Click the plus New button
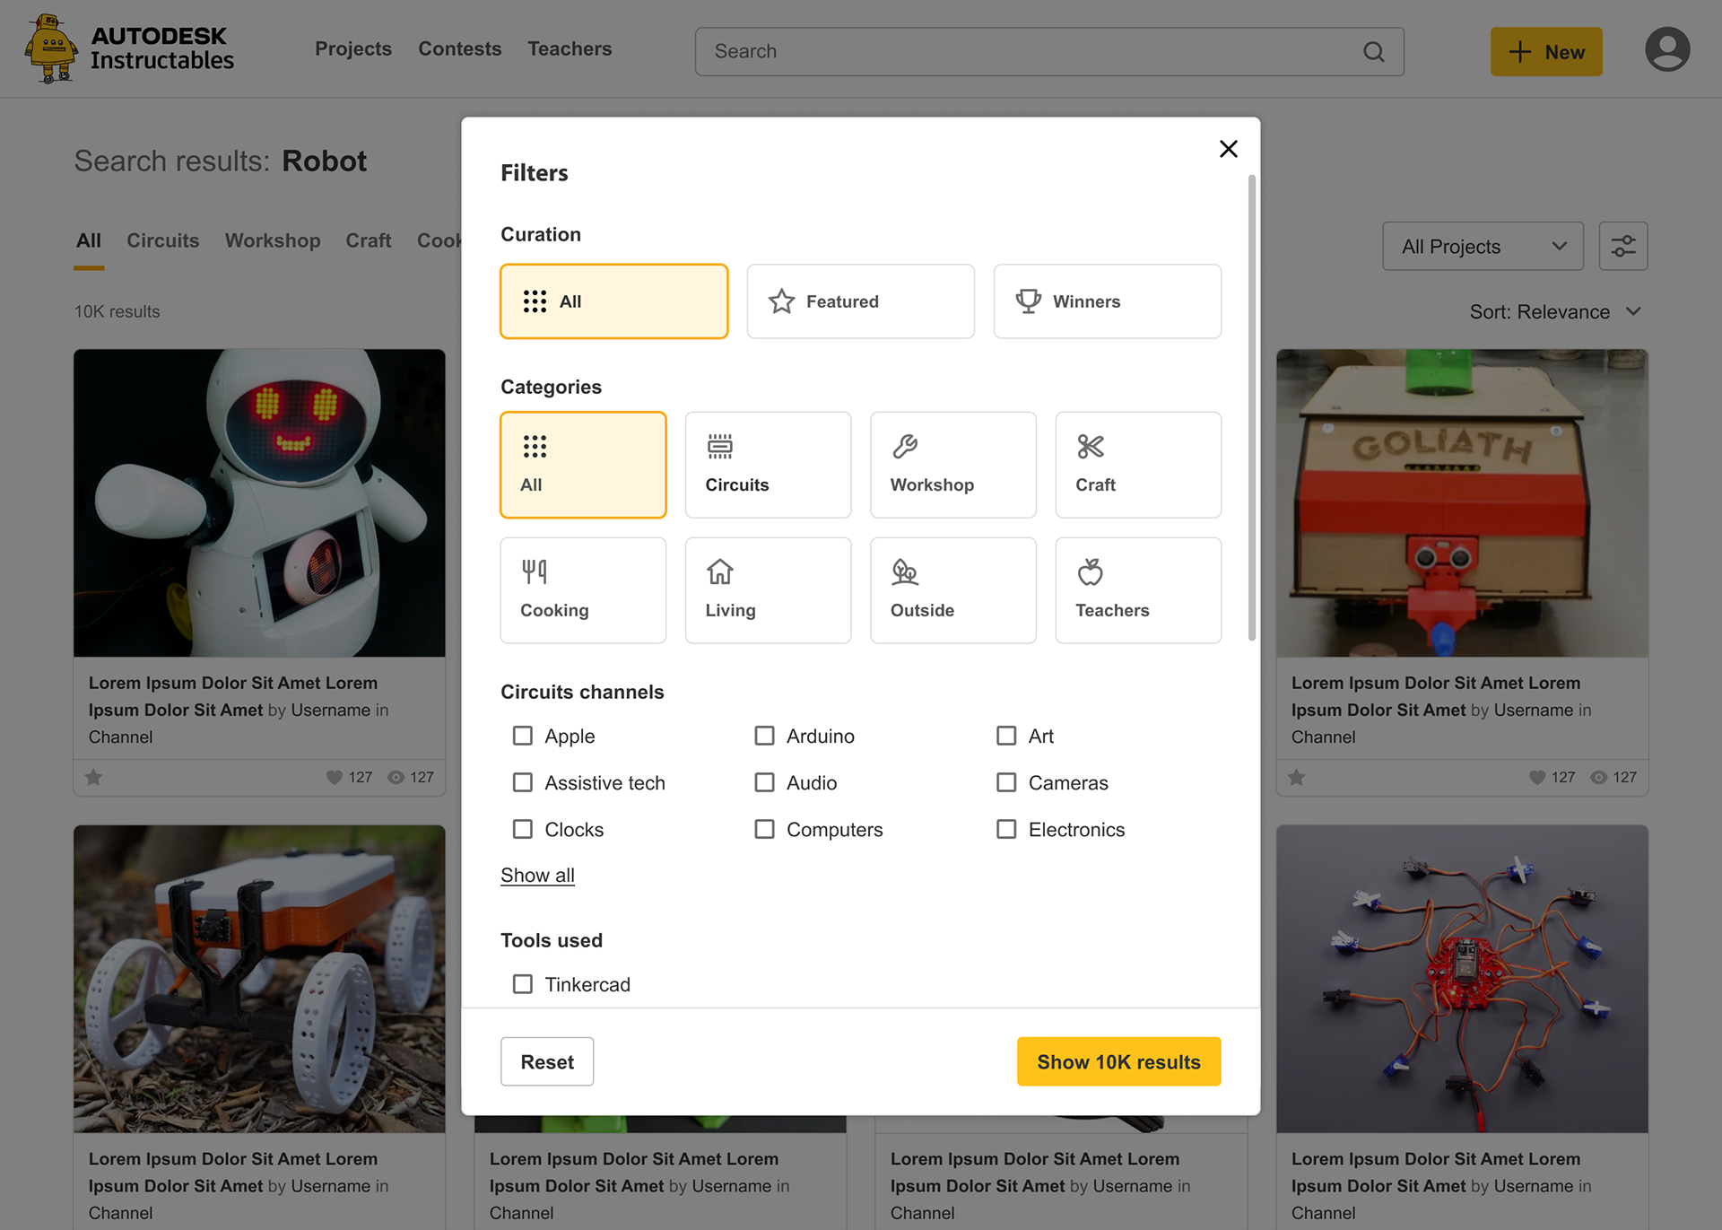This screenshot has height=1230, width=1722. click(1546, 52)
